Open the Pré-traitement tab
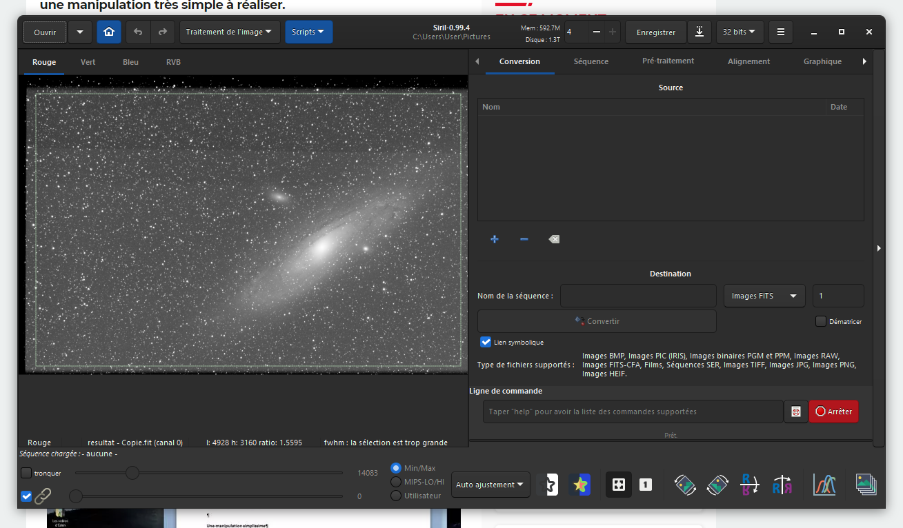The image size is (903, 528). coord(668,61)
